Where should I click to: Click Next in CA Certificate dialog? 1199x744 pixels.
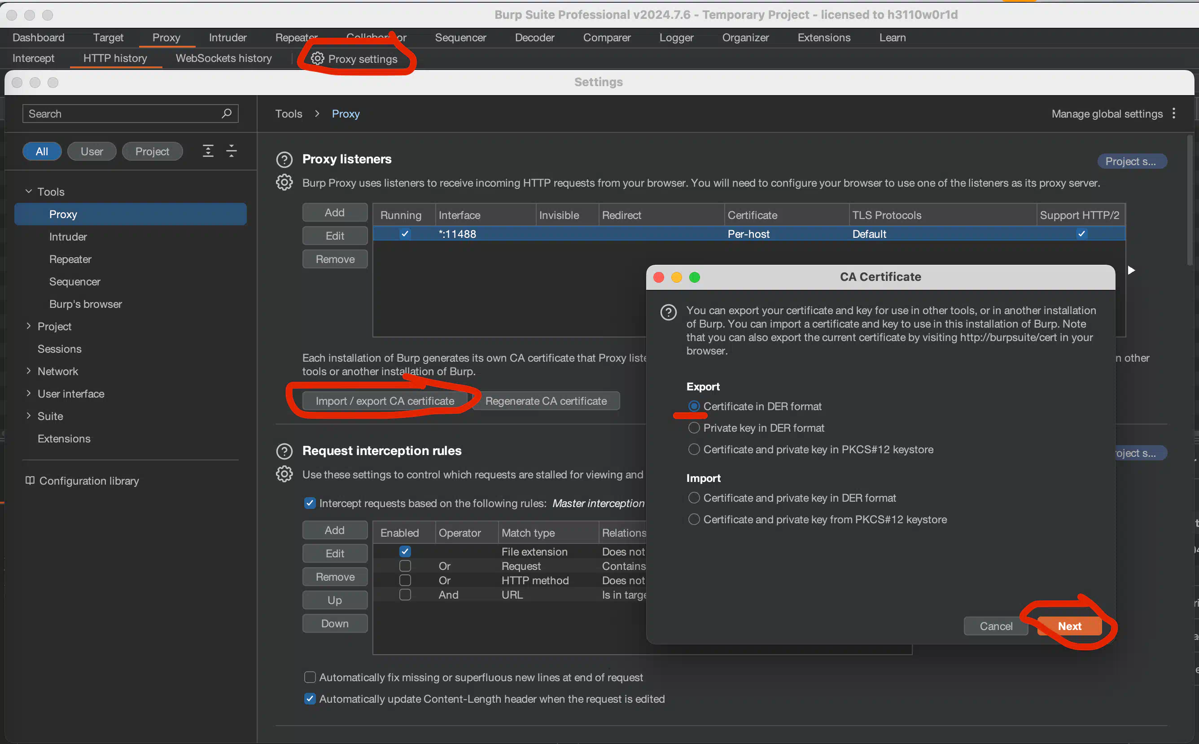point(1070,626)
